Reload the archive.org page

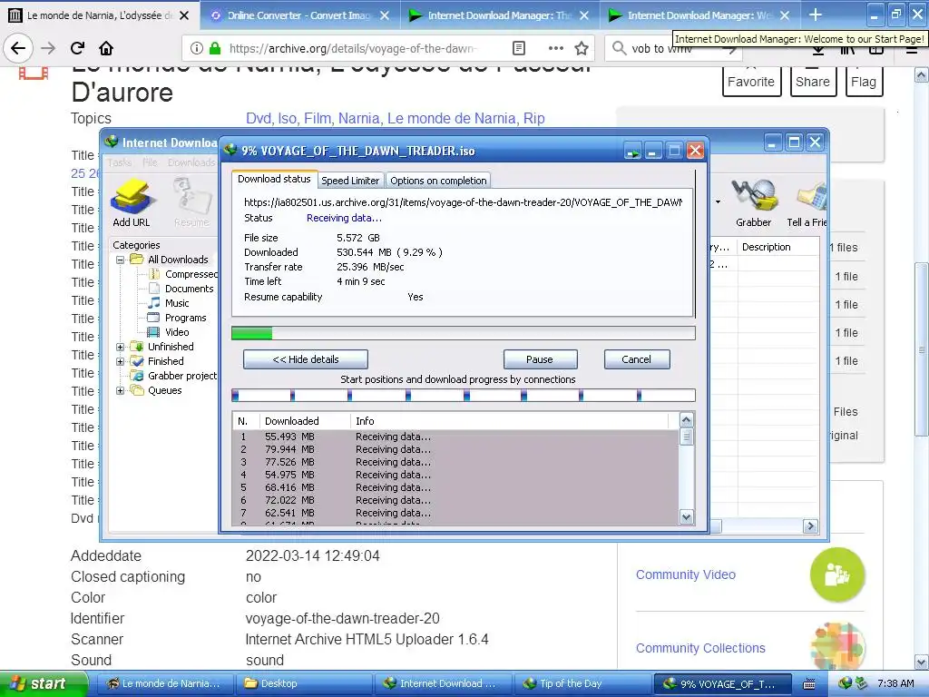coord(77,48)
